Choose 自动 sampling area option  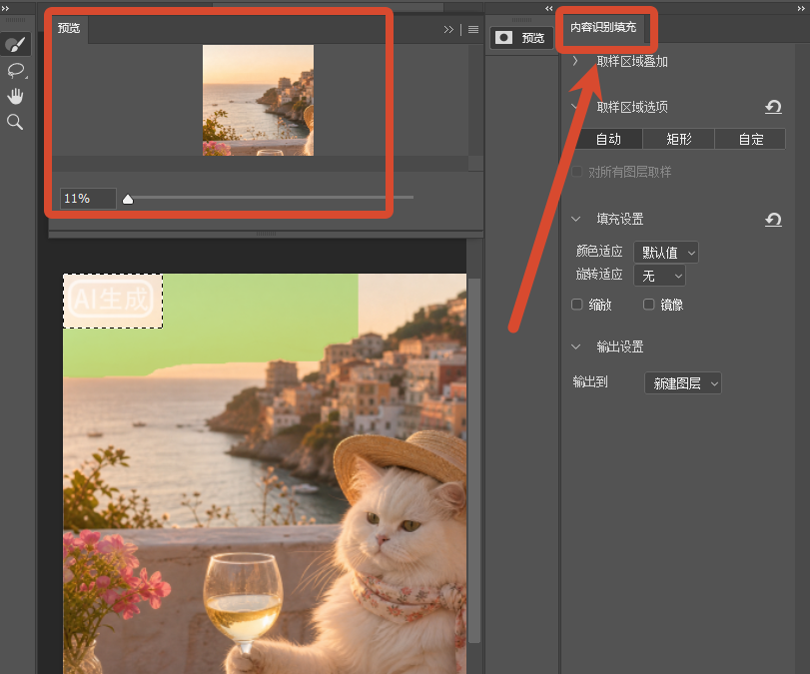[607, 139]
